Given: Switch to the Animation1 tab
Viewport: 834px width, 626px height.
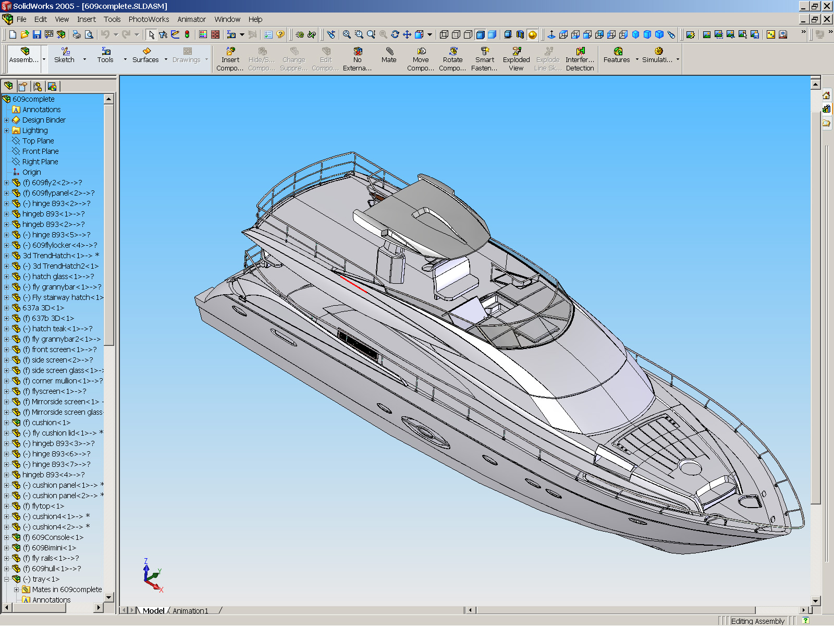Looking at the screenshot, I should click(190, 611).
